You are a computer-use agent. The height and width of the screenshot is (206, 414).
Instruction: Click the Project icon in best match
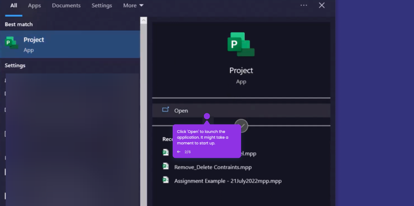(x=11, y=43)
